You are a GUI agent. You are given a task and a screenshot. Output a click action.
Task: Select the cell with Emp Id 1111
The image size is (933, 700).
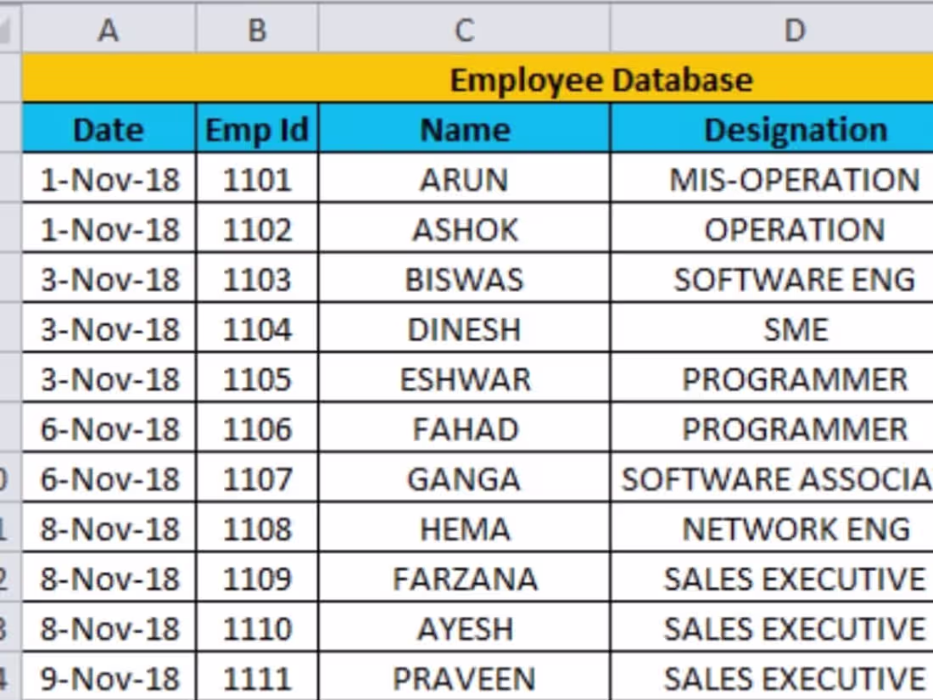tap(255, 677)
